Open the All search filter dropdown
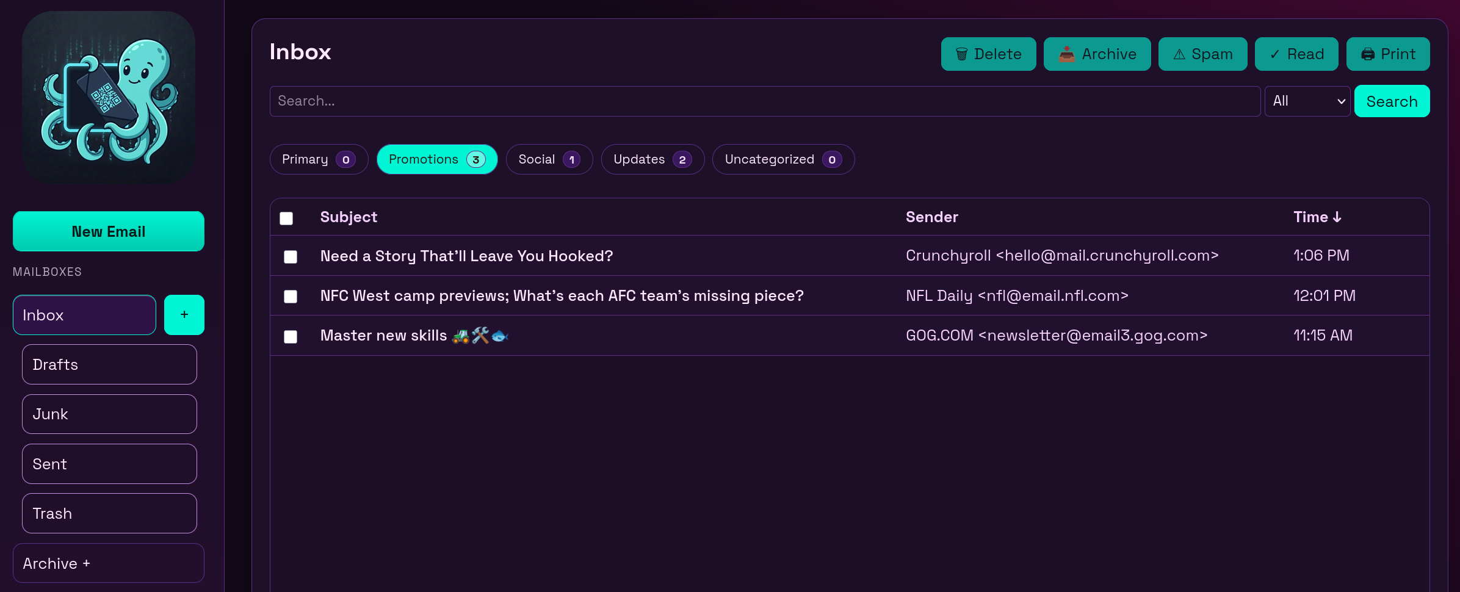The height and width of the screenshot is (592, 1460). tap(1307, 101)
